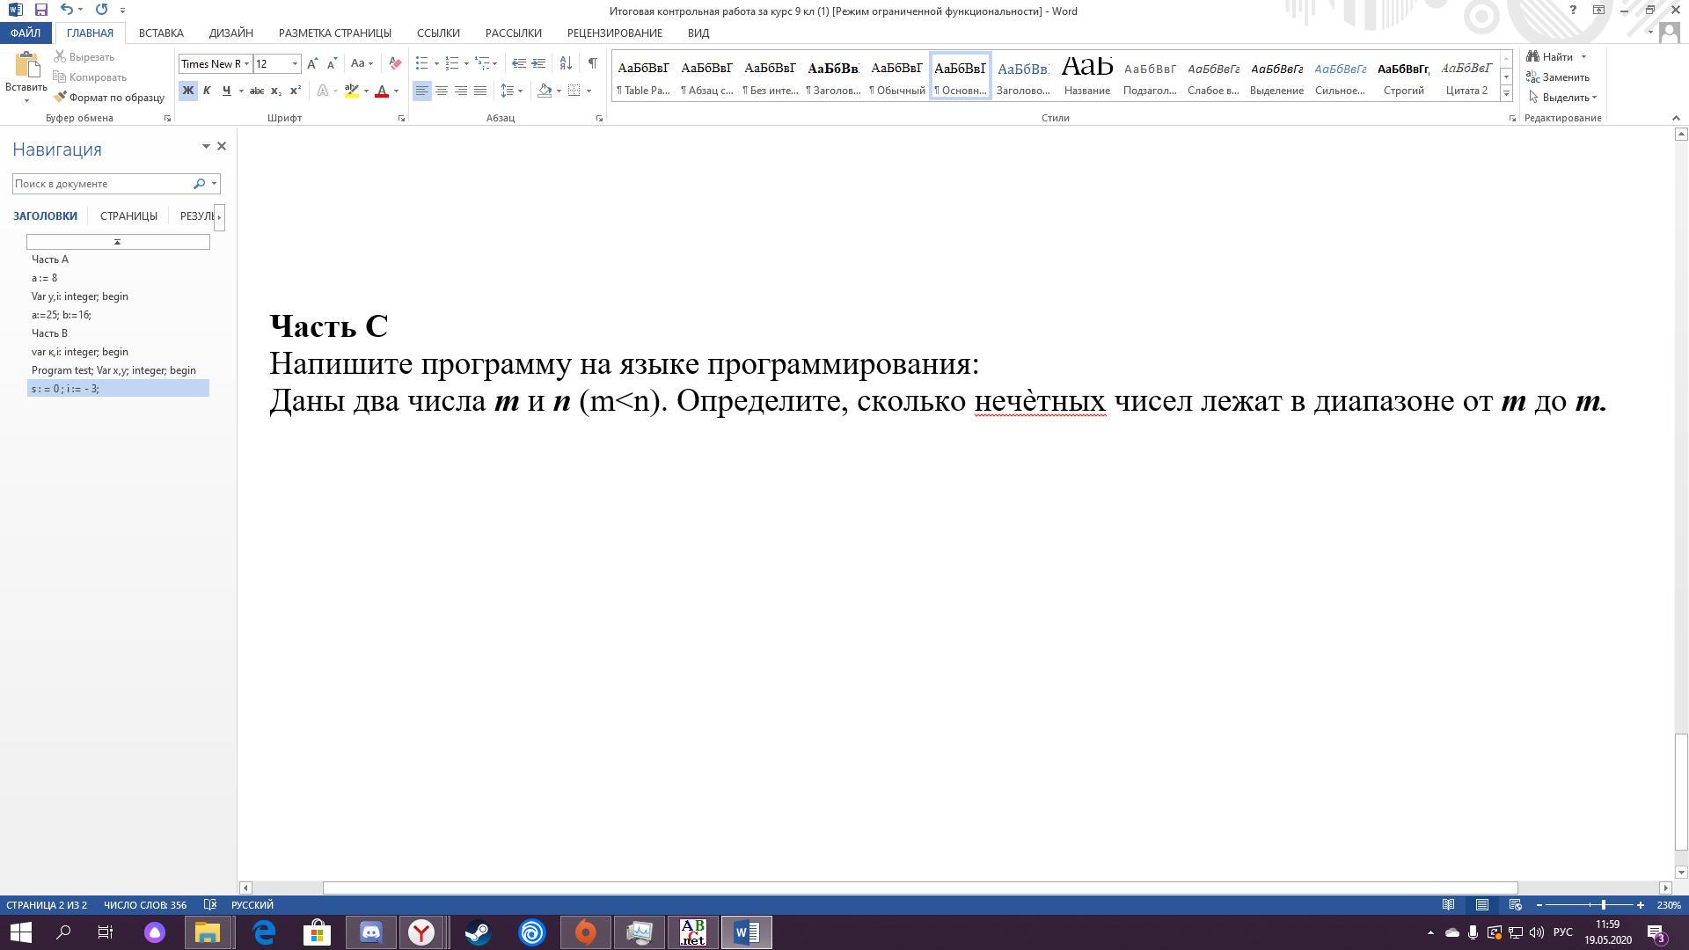The height and width of the screenshot is (950, 1689).
Task: Open Найти dropdown arrow
Action: coord(1583,57)
